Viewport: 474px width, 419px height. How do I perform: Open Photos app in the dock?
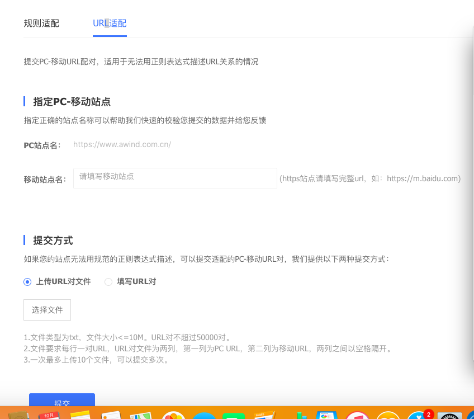point(174,415)
